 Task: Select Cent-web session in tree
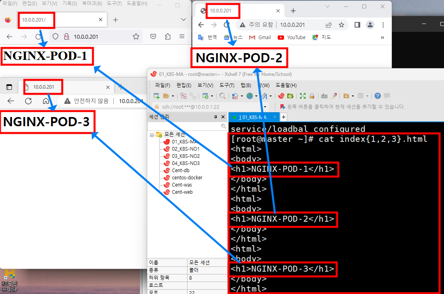pos(182,192)
